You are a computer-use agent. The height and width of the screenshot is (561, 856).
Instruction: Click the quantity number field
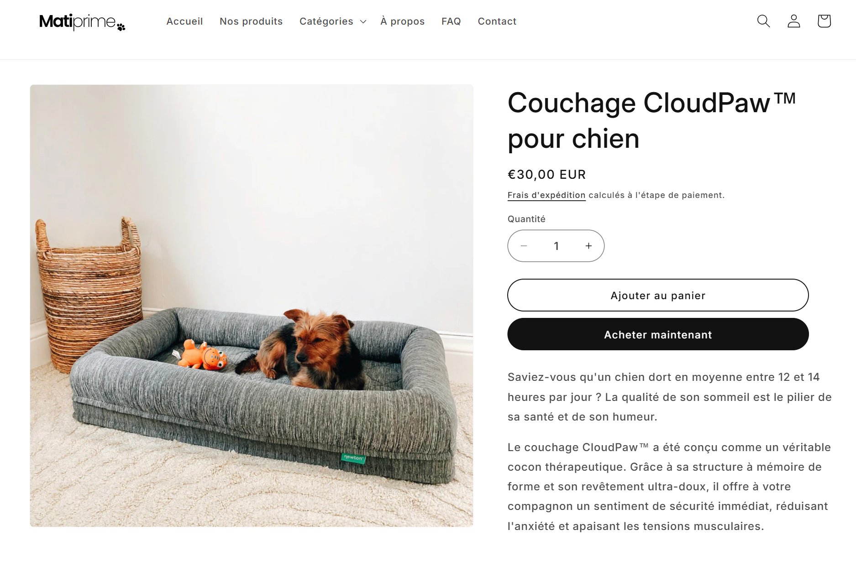pos(556,246)
